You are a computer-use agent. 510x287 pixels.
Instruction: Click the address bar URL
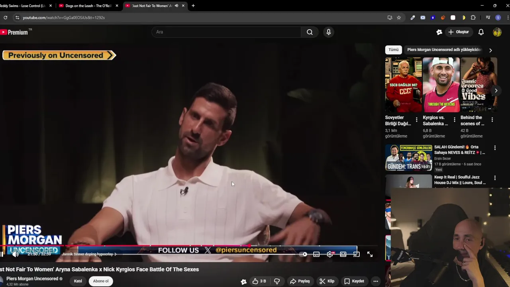(x=64, y=18)
